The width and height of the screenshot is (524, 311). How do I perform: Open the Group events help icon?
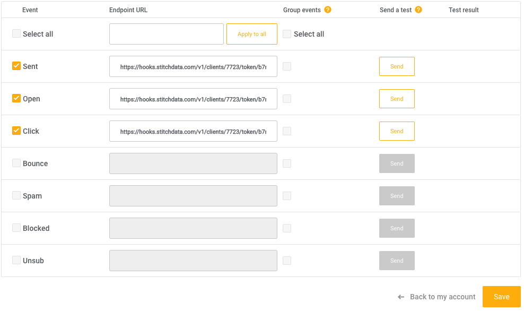328,9
